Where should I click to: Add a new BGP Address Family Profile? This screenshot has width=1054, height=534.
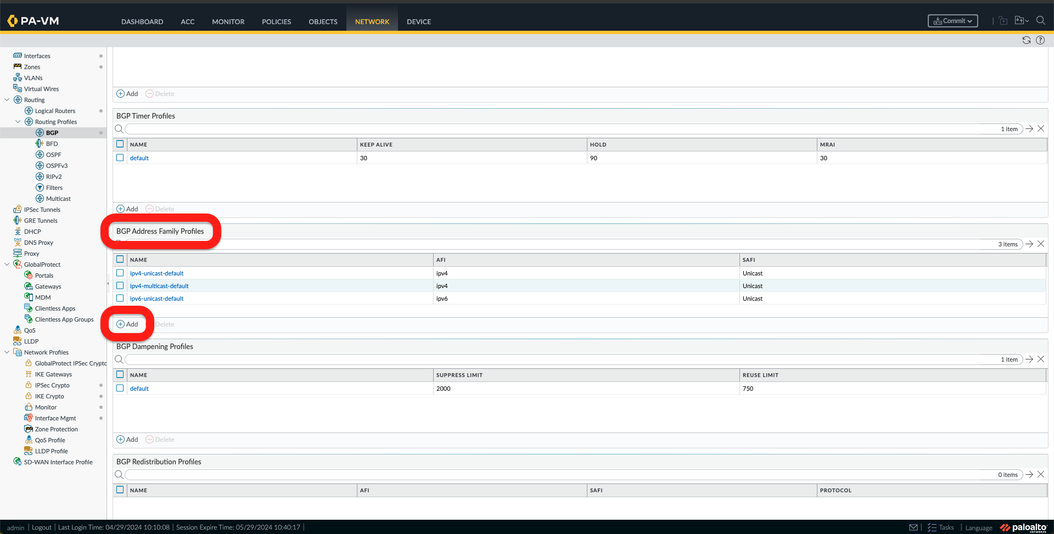(x=127, y=324)
